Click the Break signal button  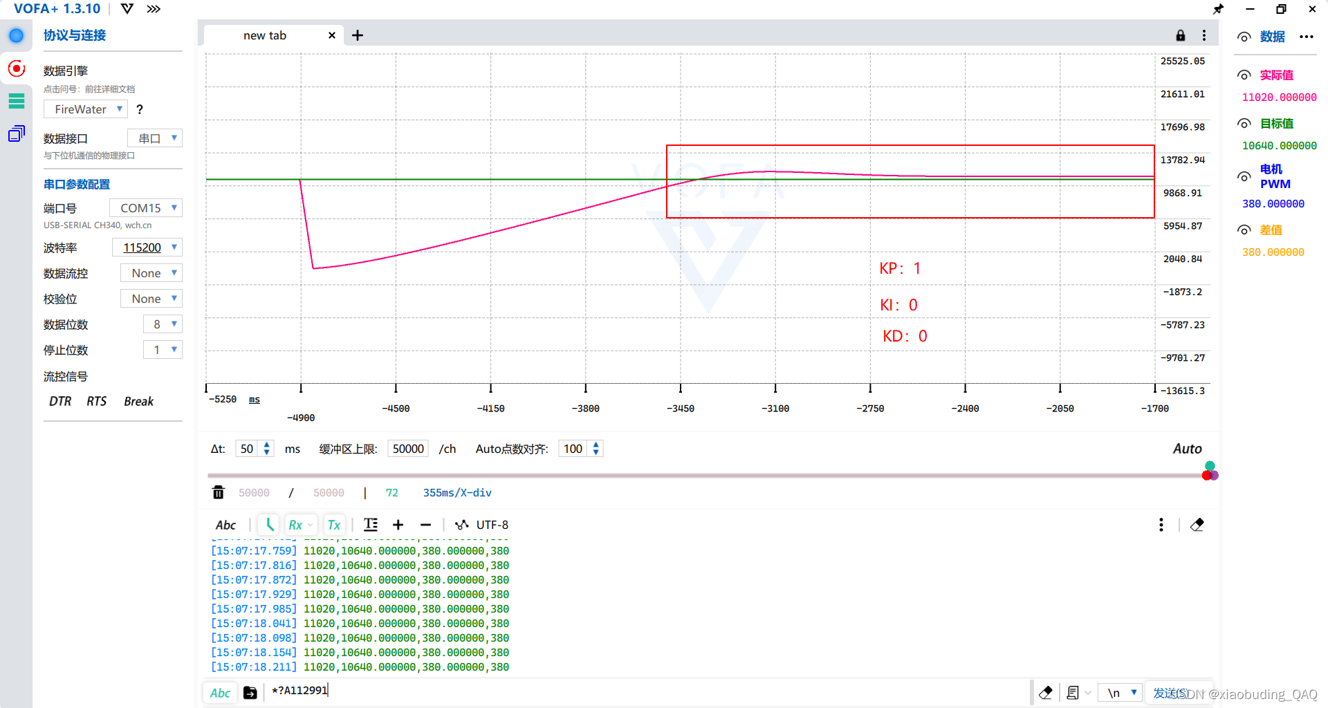point(139,401)
